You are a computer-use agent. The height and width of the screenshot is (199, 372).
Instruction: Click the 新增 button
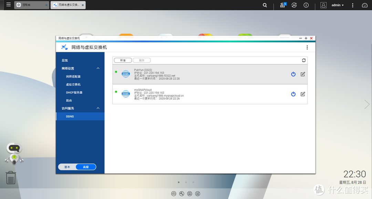[123, 60]
